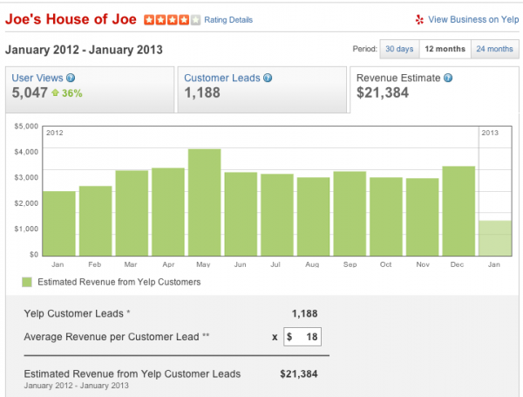The height and width of the screenshot is (397, 523).
Task: Open Rating Details link
Action: point(228,20)
